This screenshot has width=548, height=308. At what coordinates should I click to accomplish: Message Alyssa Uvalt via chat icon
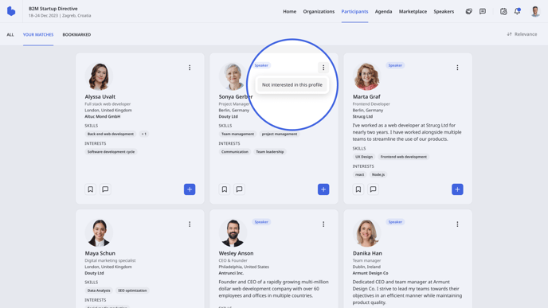[x=105, y=189]
